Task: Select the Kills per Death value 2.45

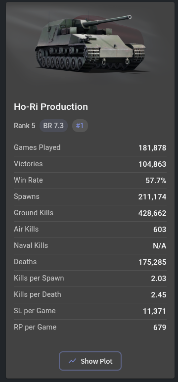Action: tap(159, 295)
